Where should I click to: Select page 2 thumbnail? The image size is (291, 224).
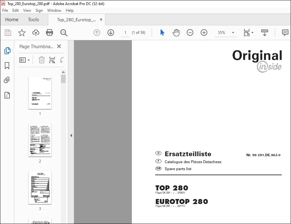[x=40, y=140]
